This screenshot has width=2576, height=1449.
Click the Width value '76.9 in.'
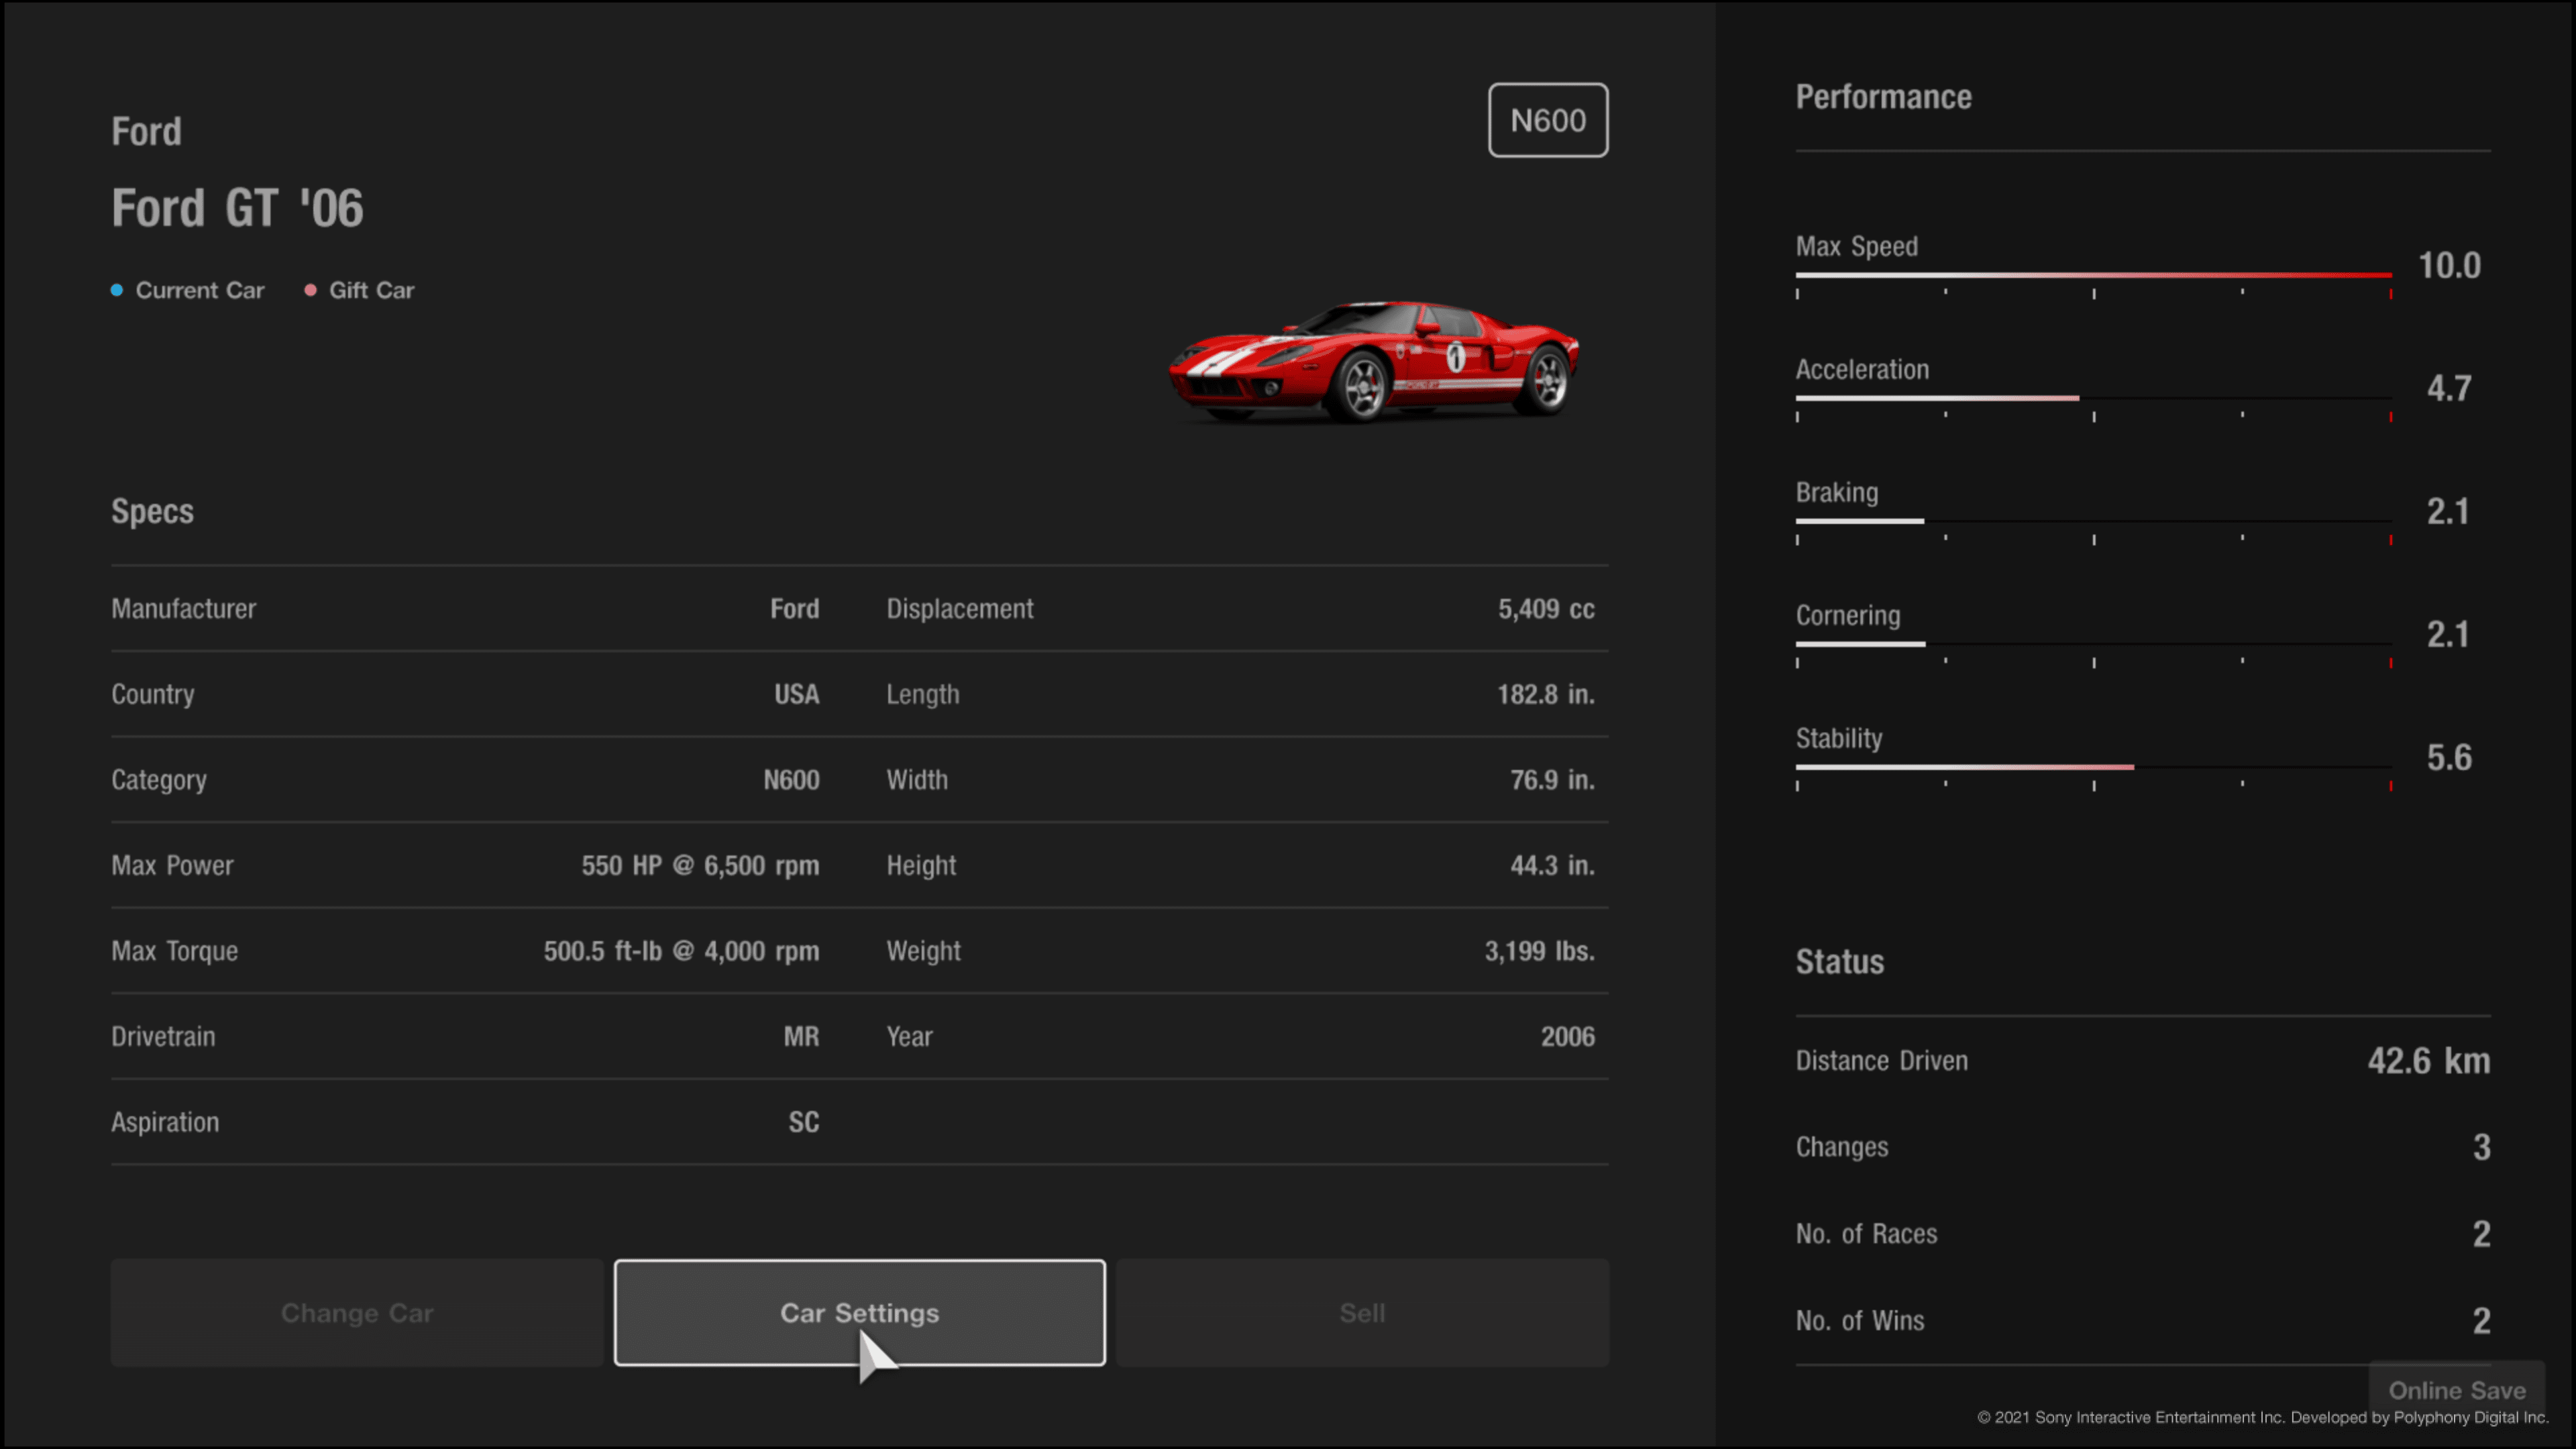(1552, 780)
